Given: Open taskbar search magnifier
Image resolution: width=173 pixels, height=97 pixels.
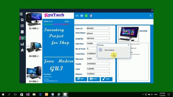Looking at the screenshot, I should [x=9, y=94].
